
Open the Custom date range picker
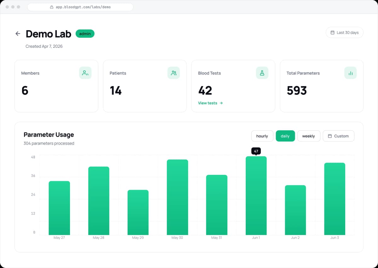click(x=338, y=136)
